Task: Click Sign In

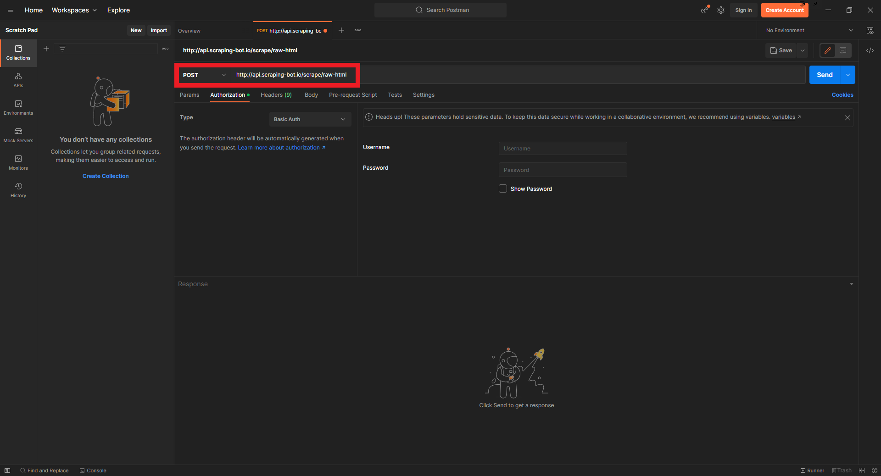Action: [743, 10]
